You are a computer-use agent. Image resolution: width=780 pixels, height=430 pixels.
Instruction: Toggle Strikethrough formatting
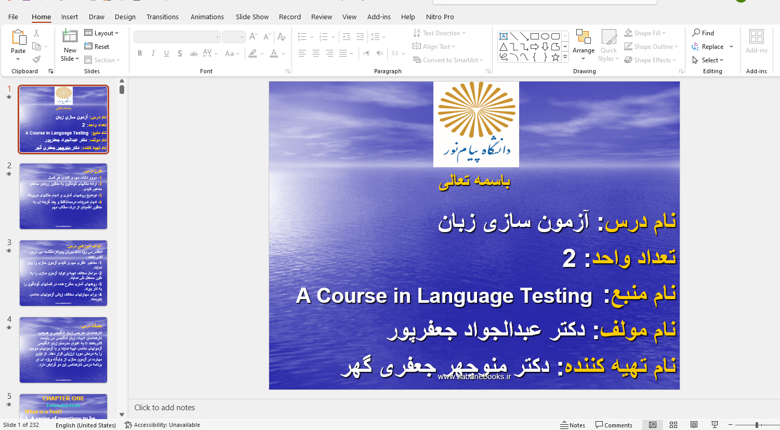(x=194, y=53)
